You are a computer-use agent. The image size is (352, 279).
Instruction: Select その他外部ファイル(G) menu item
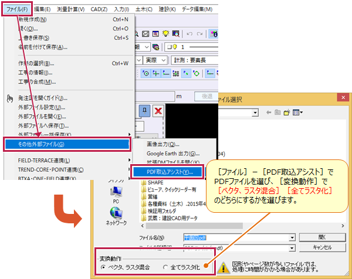click(x=67, y=144)
